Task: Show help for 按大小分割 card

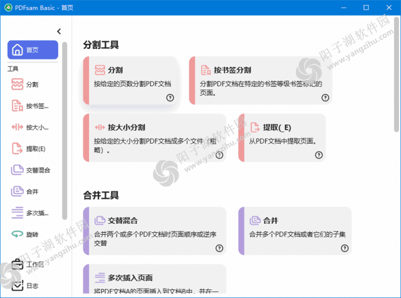Action: pyautogui.click(x=219, y=155)
